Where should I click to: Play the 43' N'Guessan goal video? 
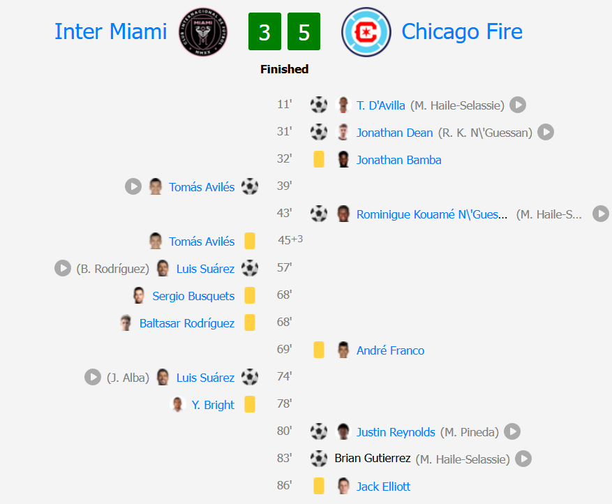tap(601, 214)
